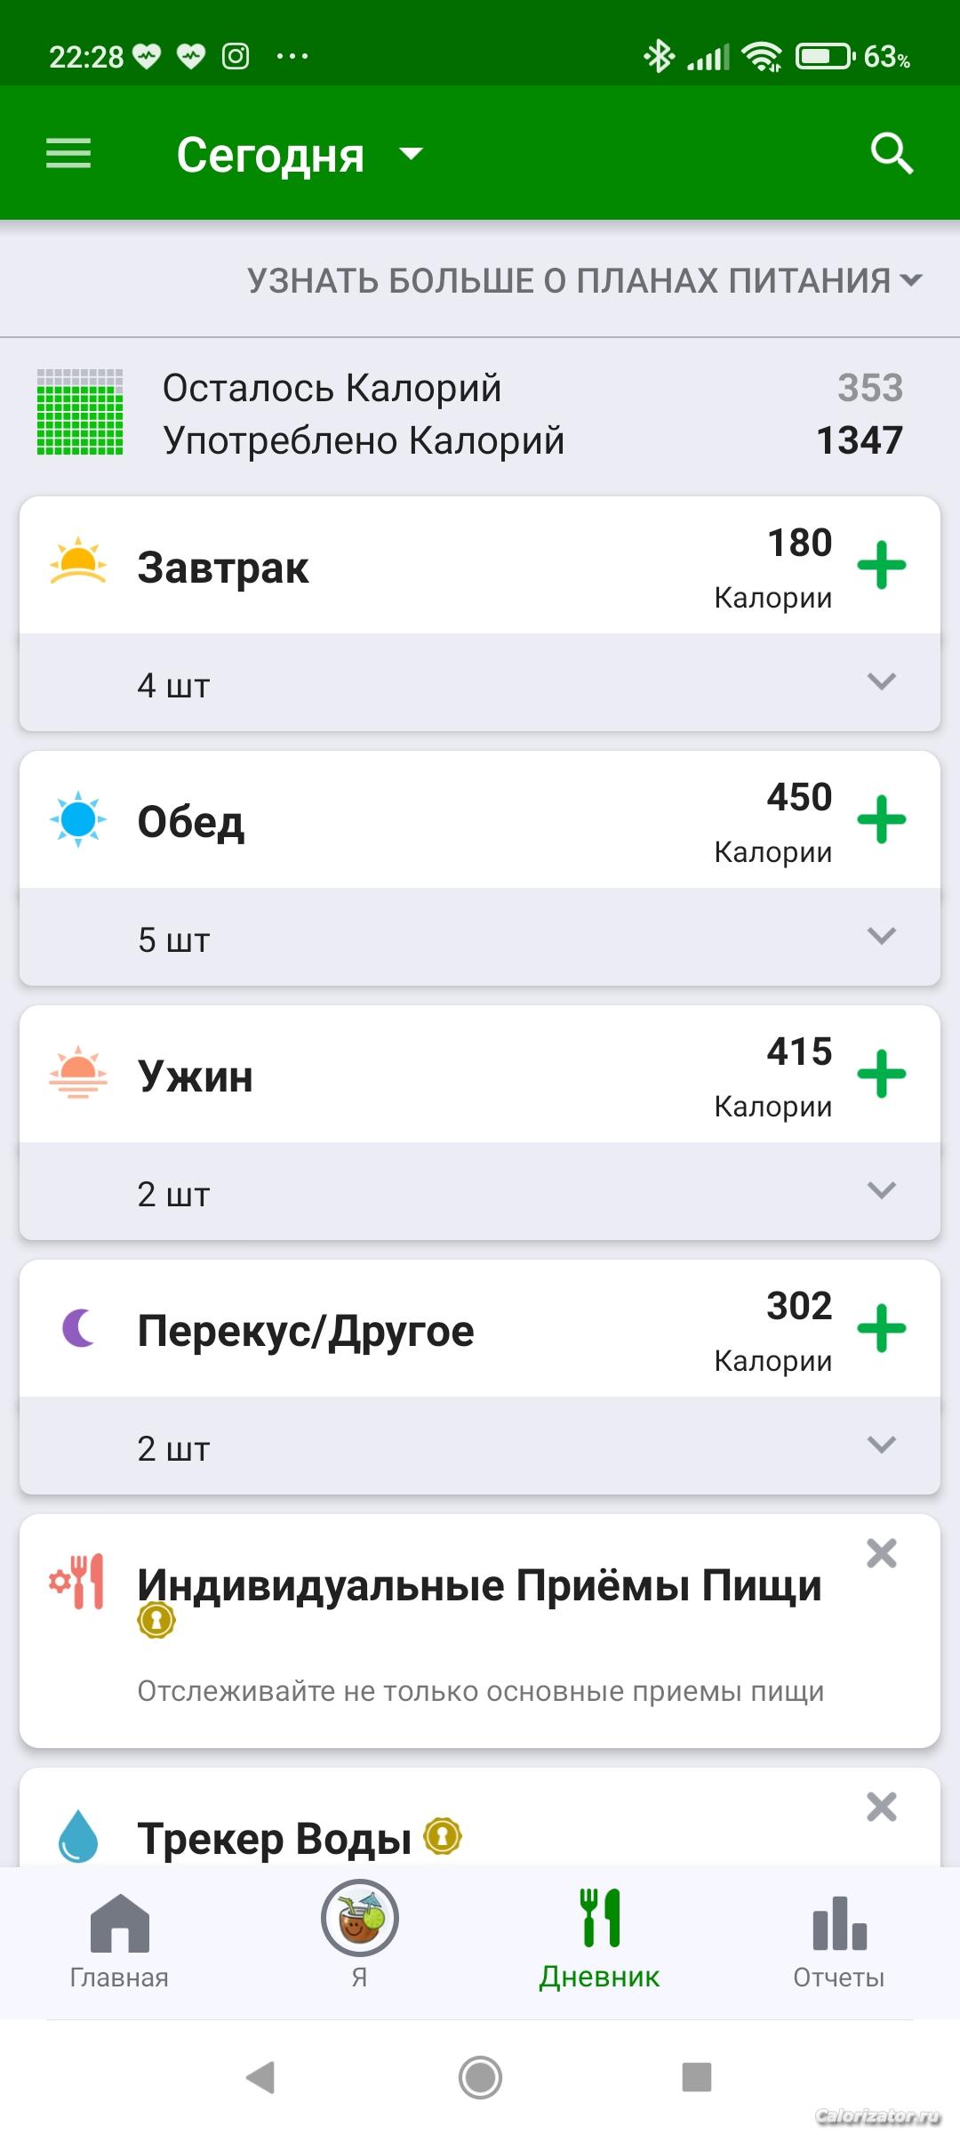
Task: Tap the search magnifier icon
Action: [x=892, y=154]
